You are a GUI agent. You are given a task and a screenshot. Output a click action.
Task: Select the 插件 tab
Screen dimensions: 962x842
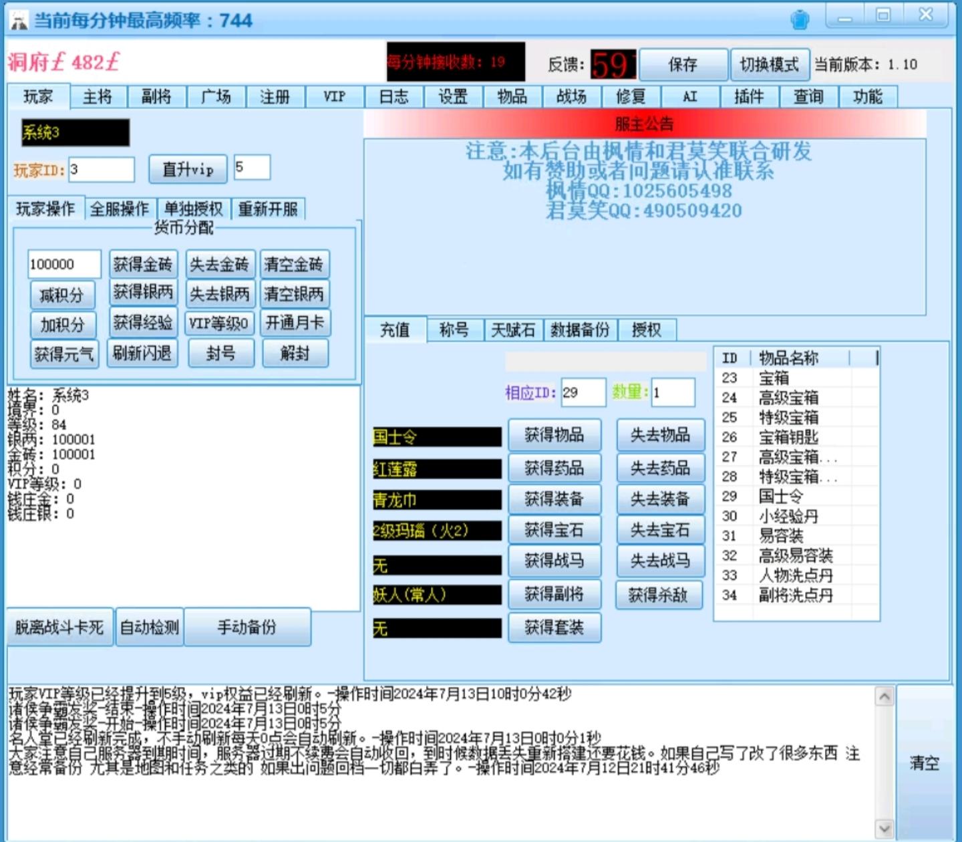pyautogui.click(x=749, y=97)
